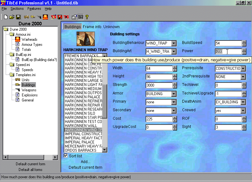Click the tree panel scroll right arrow
Screen dimensions: 252x182
pos(55,157)
